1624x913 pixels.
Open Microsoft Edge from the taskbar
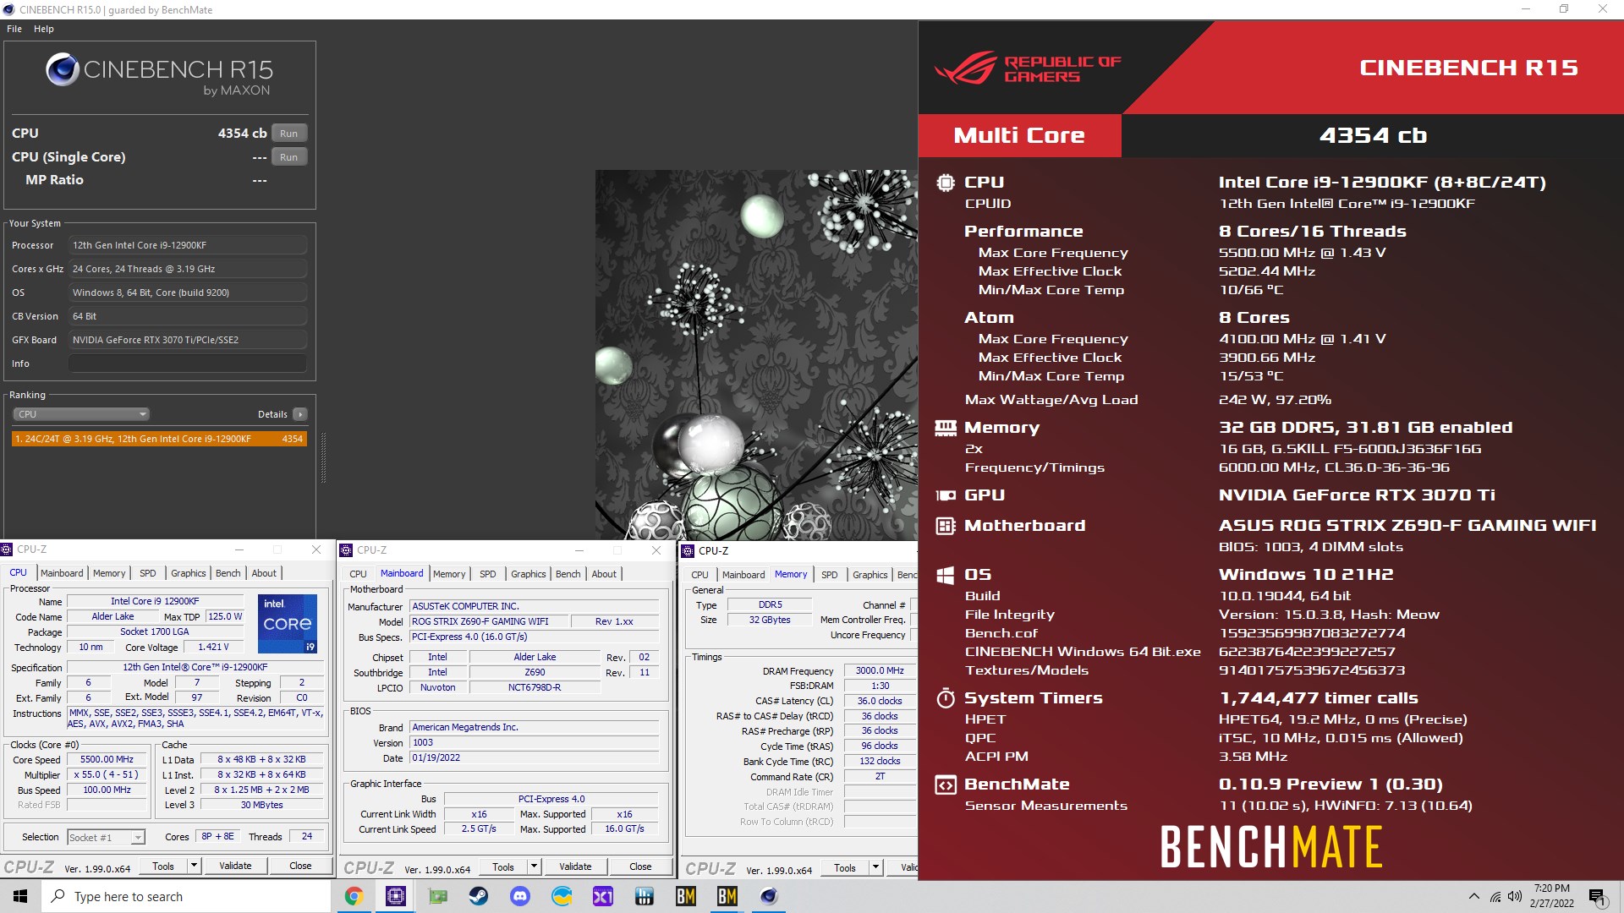click(562, 896)
